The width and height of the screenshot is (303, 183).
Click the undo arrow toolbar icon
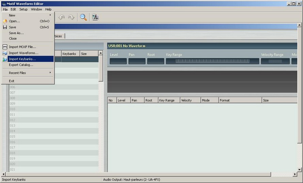click(x=61, y=17)
